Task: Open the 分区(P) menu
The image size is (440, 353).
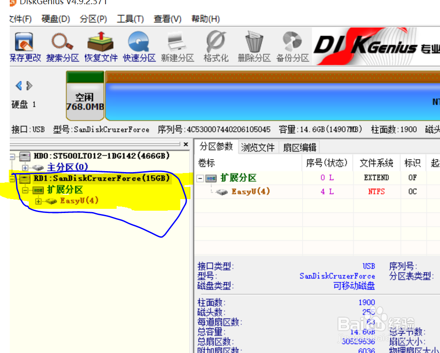Action: pyautogui.click(x=93, y=19)
